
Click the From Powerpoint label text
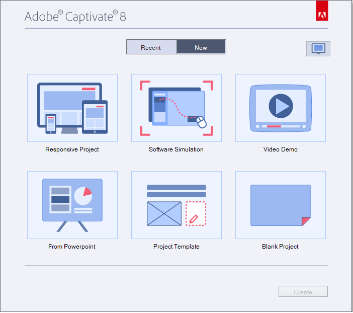tap(72, 247)
